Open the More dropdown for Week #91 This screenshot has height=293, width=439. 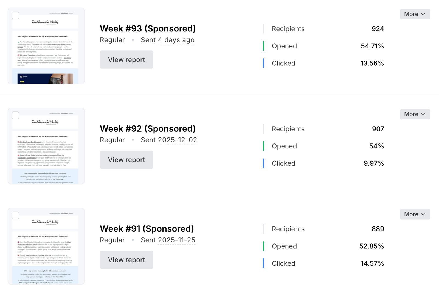point(415,214)
